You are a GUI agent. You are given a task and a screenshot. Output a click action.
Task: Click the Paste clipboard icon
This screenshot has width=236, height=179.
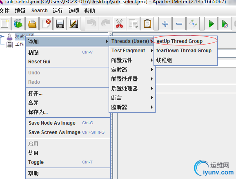(x=147, y=24)
